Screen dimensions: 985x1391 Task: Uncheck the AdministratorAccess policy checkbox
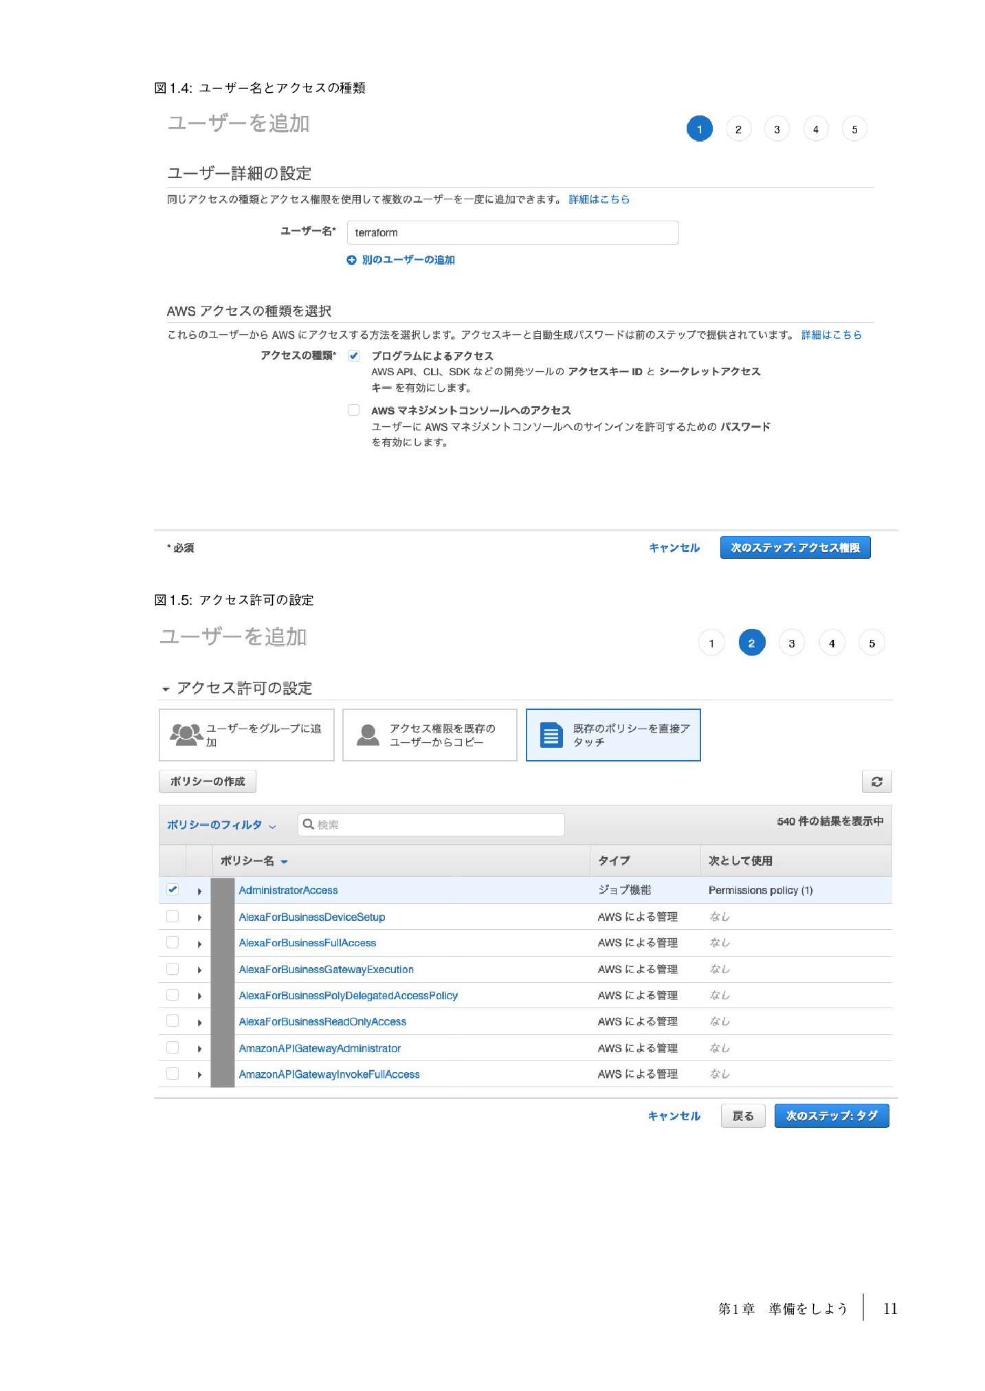(x=173, y=889)
